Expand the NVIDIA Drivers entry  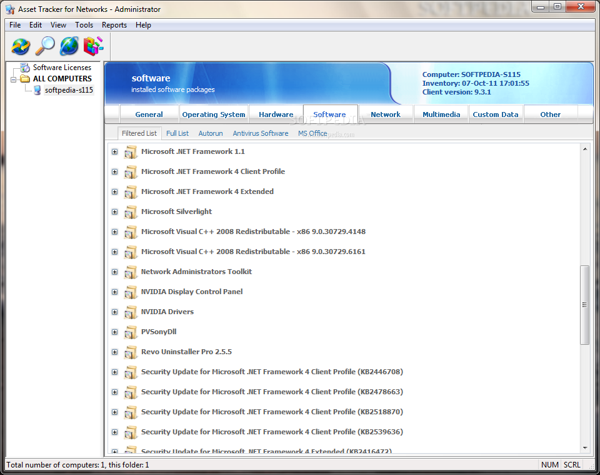pyautogui.click(x=115, y=312)
